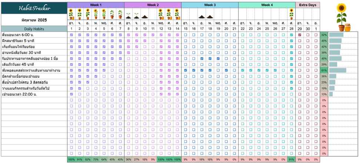359x163 pixels.
Task: Uncheck ฟังพอดแคสต์ระหว่างเดินทางมาทำงาน on day 15
Action: point(186,70)
